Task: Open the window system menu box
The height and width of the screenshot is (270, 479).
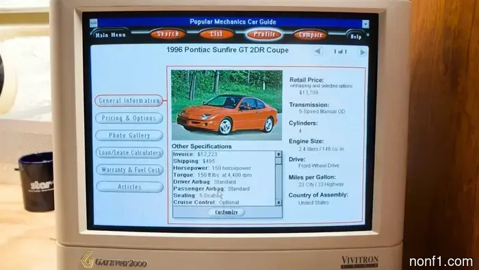Action: pyautogui.click(x=94, y=23)
